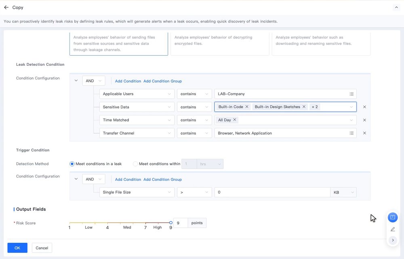Set Risk Score slider to 4
This screenshot has width=404, height=259.
107,223
